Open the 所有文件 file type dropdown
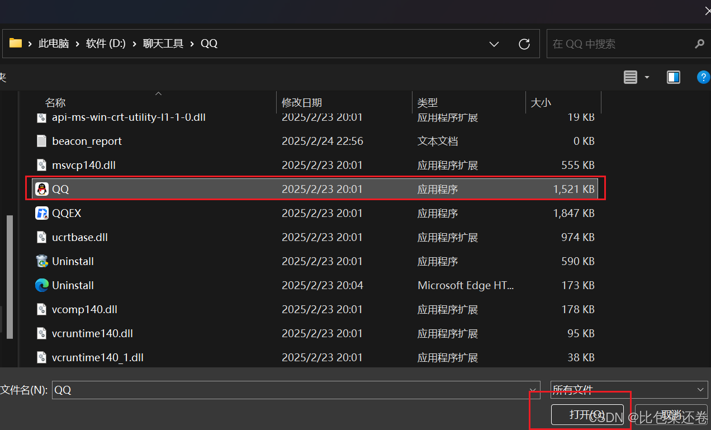The width and height of the screenshot is (711, 430). 629,390
